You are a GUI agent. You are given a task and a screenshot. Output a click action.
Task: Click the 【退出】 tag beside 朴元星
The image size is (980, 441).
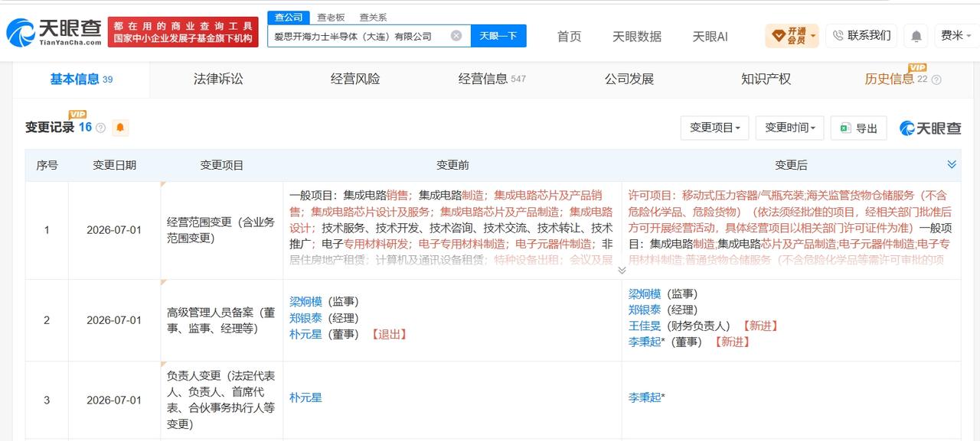point(389,334)
